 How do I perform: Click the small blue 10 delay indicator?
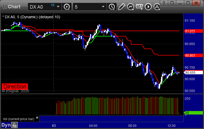point(53,5)
